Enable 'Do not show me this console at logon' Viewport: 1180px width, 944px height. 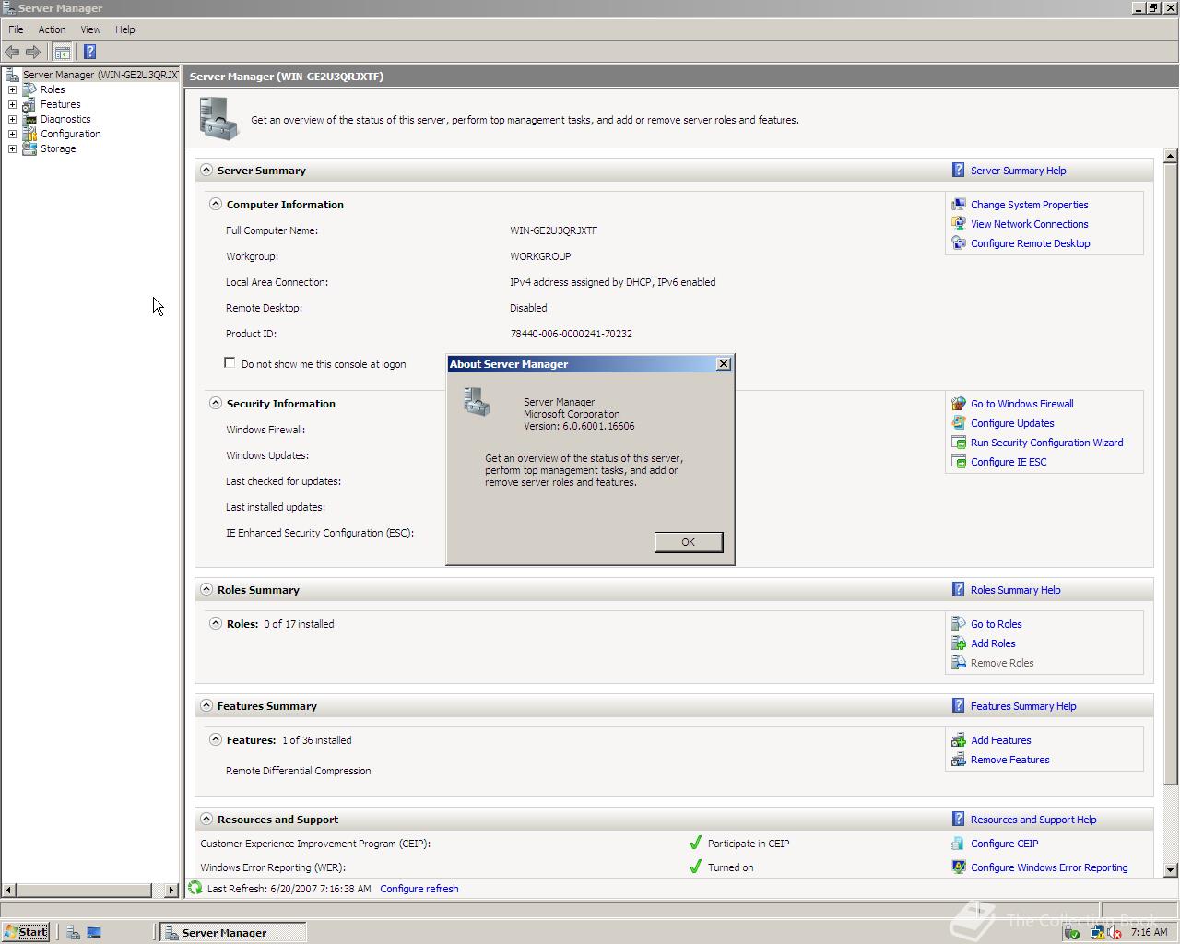point(230,363)
